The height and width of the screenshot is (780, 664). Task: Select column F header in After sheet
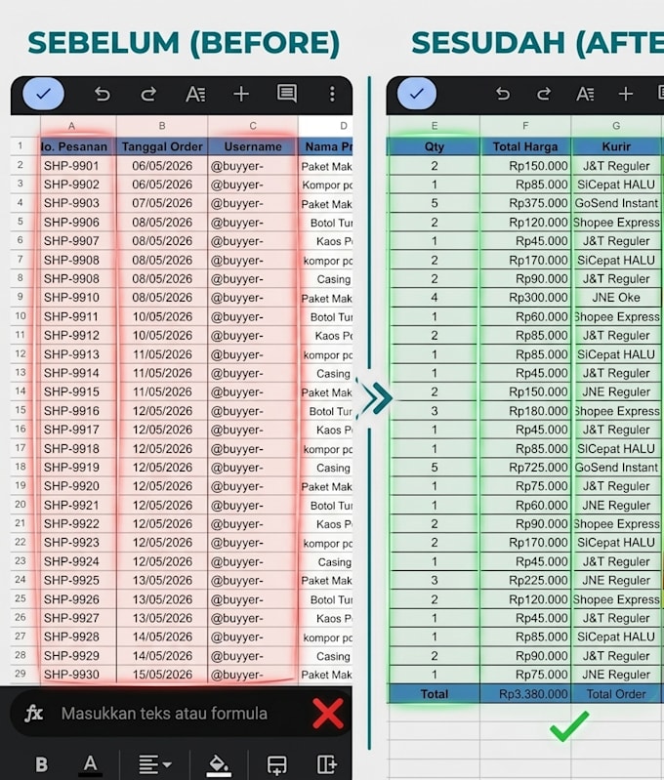pyautogui.click(x=525, y=126)
